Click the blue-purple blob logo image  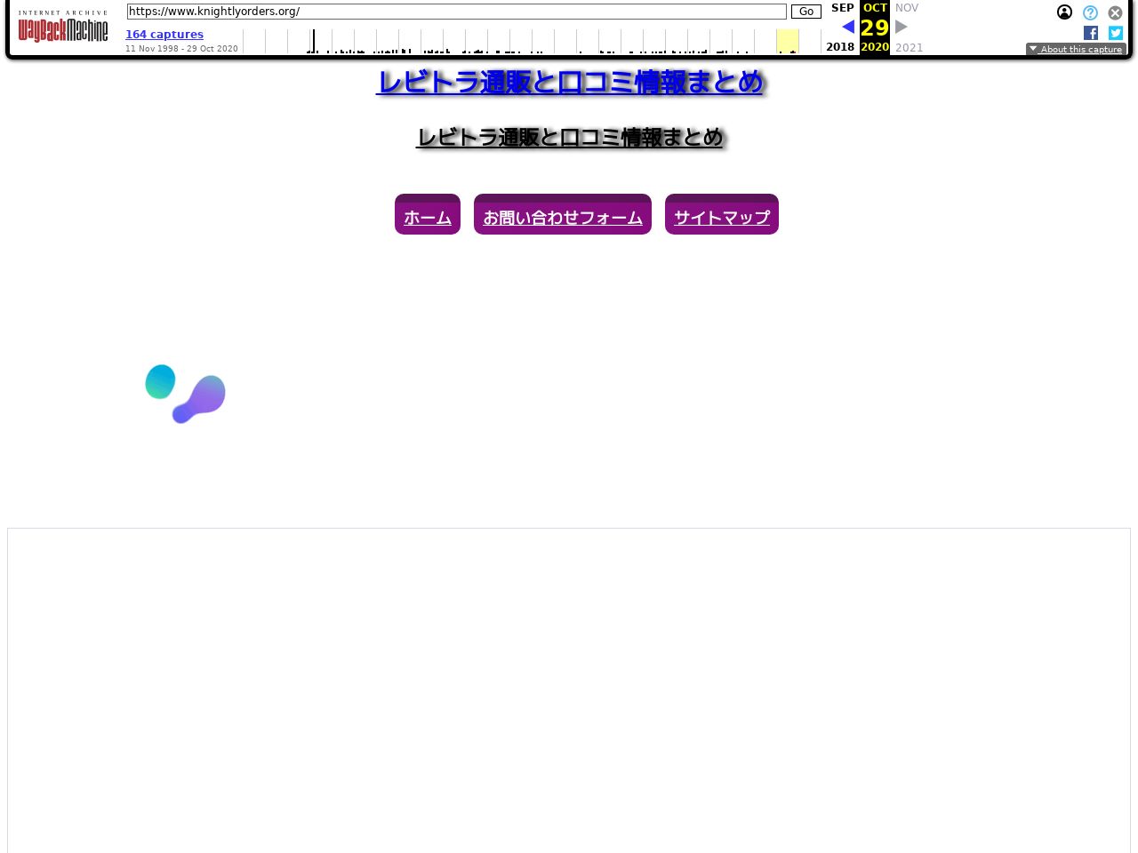pyautogui.click(x=186, y=394)
